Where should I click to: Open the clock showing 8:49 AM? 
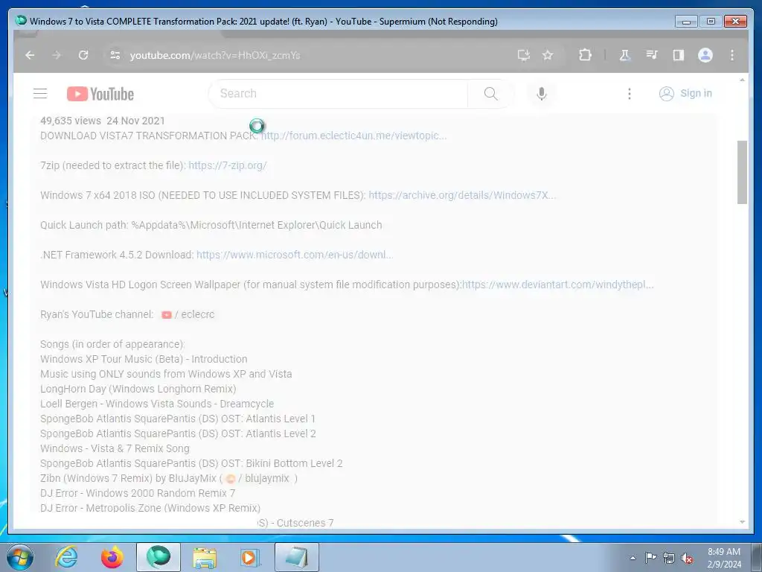coord(724,558)
